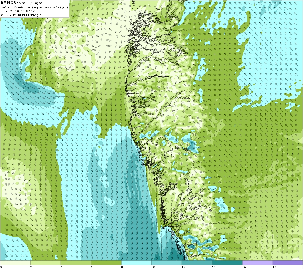Click the 0–2 m/s pale legend swatch
The width and height of the screenshot is (303, 269).
[x=15, y=263]
